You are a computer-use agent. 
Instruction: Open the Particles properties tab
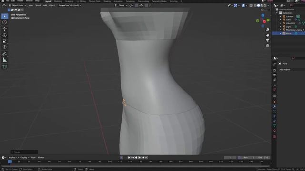coord(274,112)
